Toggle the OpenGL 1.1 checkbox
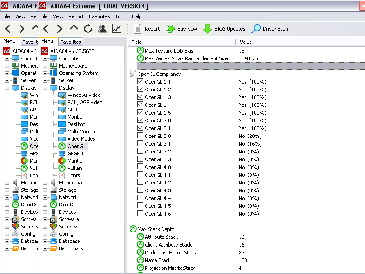Screen dimensions: 365x274 tap(140, 81)
